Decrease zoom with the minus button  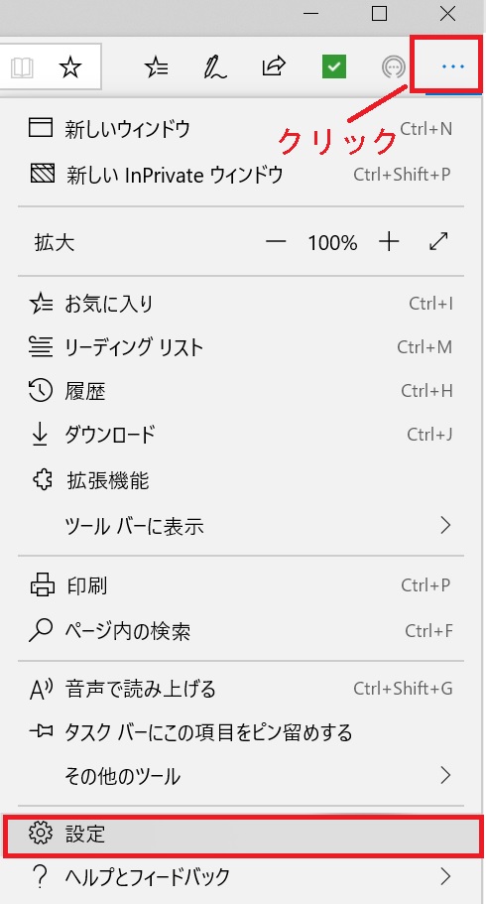(x=276, y=242)
